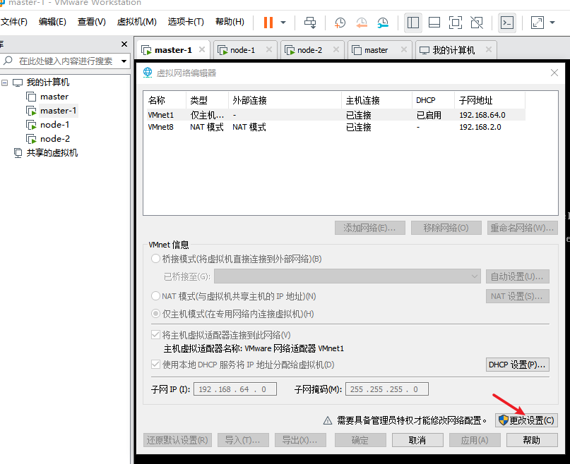Switch to the node-1 tab

click(242, 50)
